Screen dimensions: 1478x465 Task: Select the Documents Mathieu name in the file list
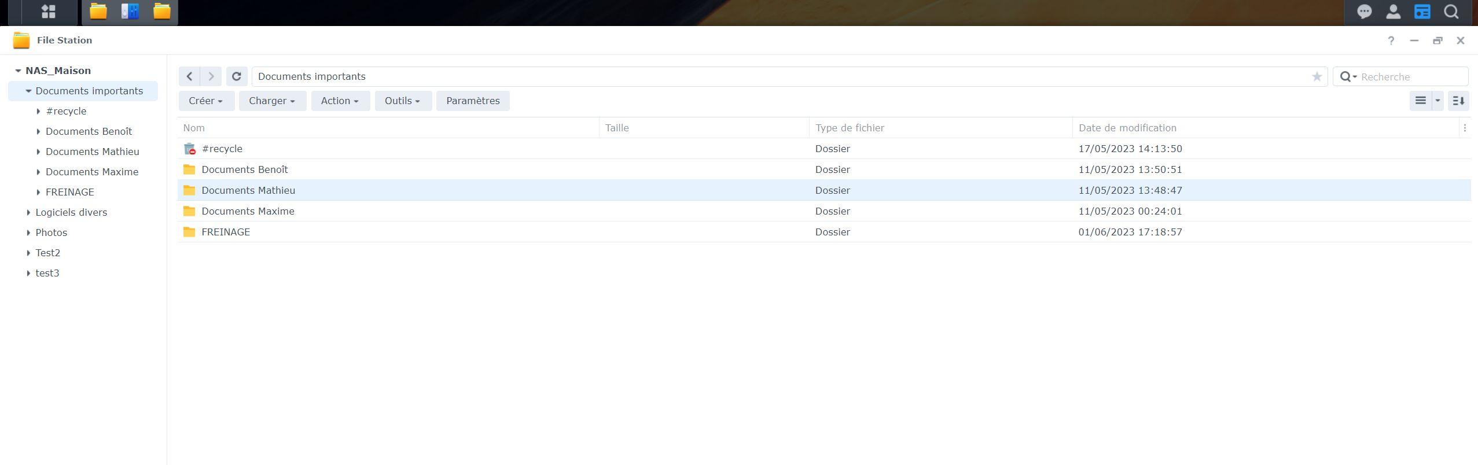coord(248,190)
